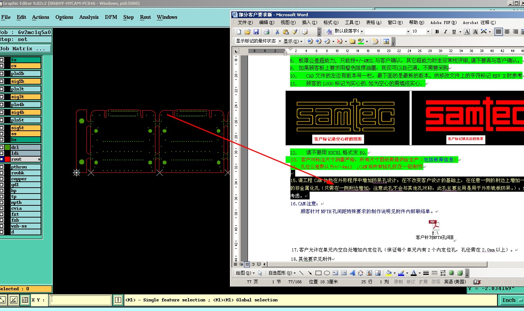Click the Styles and Formatting icon
524x311 pixels.
click(329, 32)
